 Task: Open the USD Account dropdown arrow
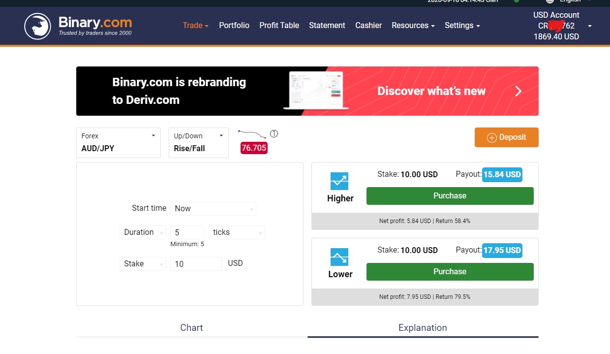(590, 26)
